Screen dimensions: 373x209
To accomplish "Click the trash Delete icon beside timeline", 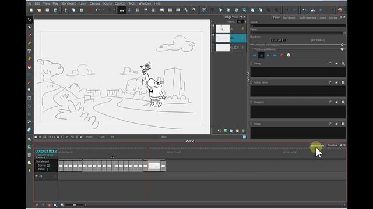I will click(x=29, y=155).
